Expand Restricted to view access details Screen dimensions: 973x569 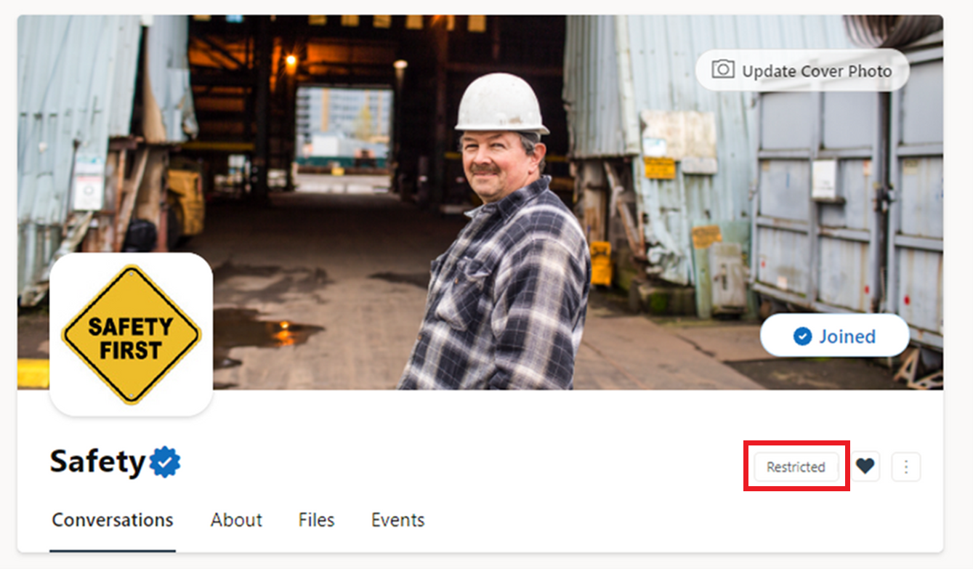pyautogui.click(x=796, y=467)
